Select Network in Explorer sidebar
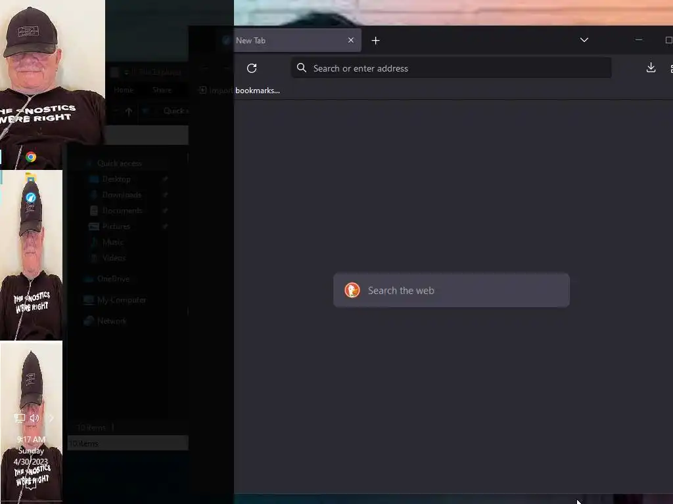 112,321
